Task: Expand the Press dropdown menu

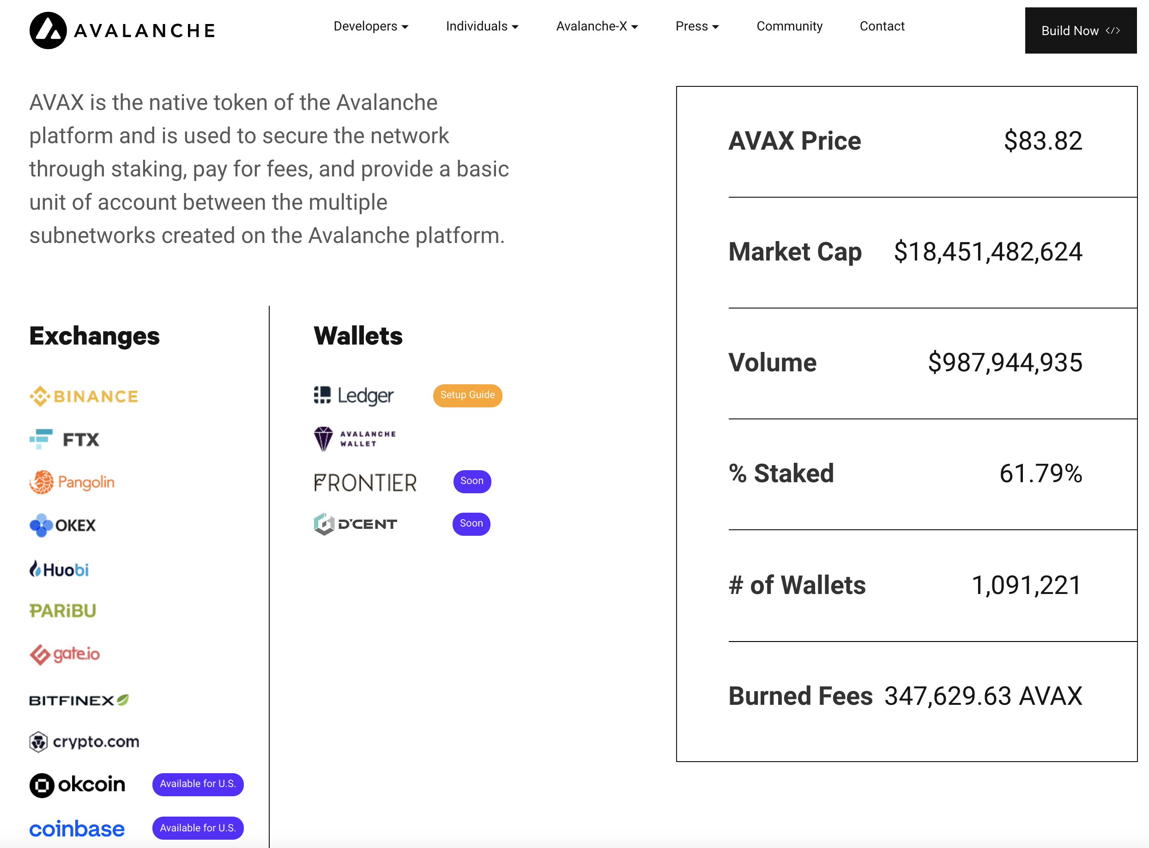Action: 697,26
